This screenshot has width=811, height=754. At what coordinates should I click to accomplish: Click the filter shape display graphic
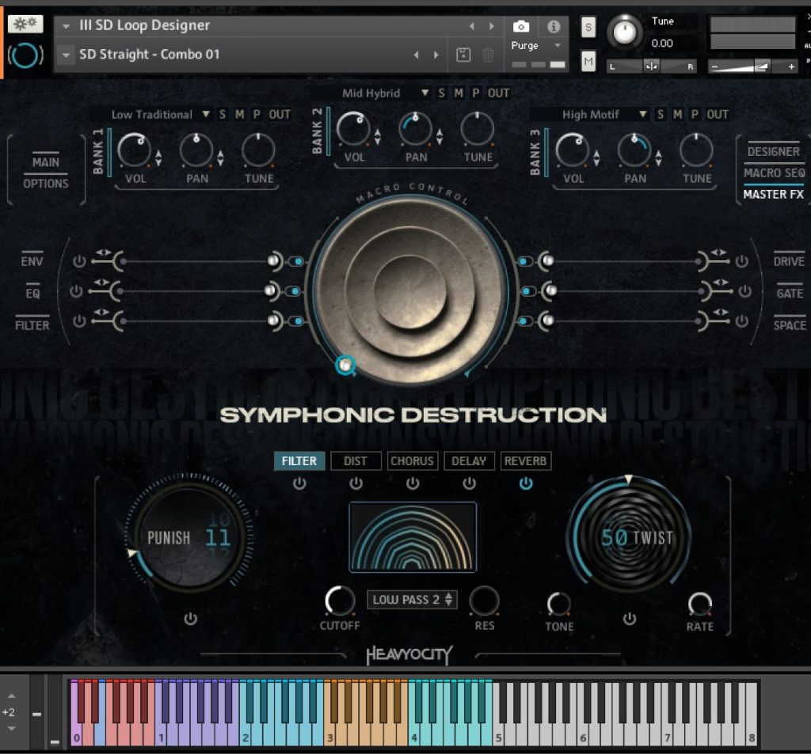(413, 537)
